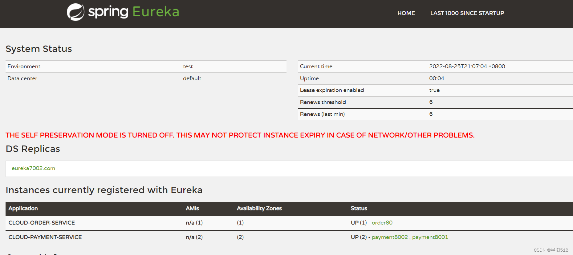Select the DS Replicas heading

click(33, 149)
